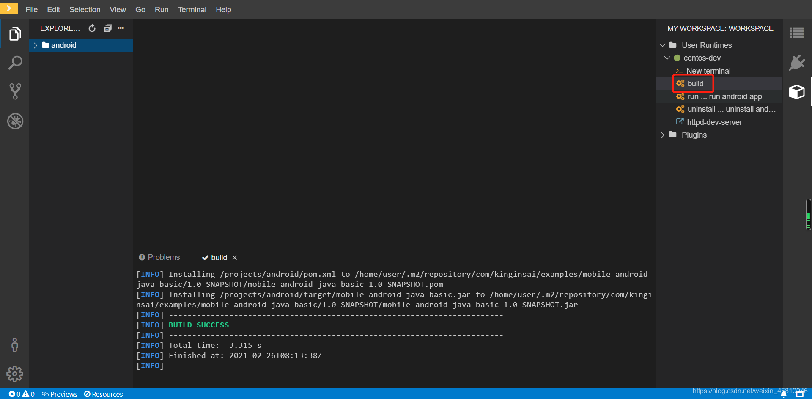812x399 pixels.
Task: Refresh the Explorer panel
Action: [x=92, y=28]
